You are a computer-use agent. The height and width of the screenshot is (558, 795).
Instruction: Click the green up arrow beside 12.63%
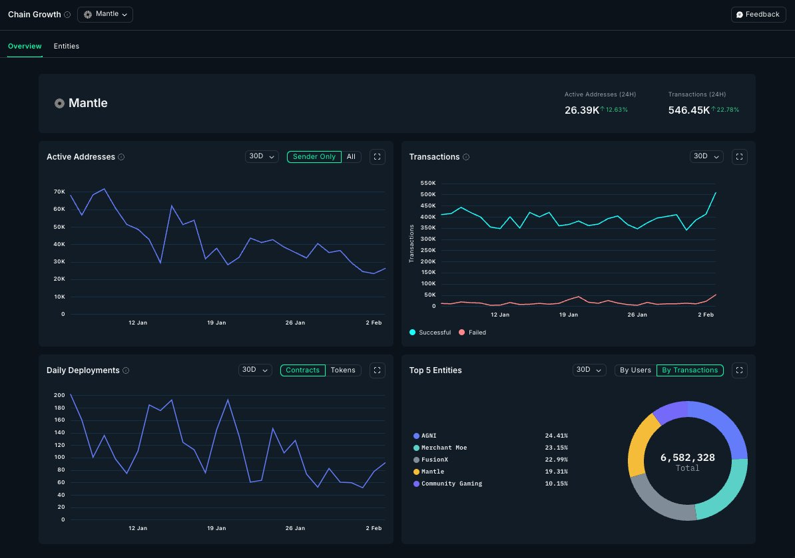click(603, 109)
